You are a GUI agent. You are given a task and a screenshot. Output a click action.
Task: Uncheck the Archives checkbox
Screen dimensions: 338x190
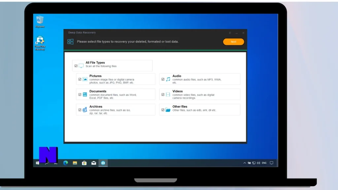[80, 110]
